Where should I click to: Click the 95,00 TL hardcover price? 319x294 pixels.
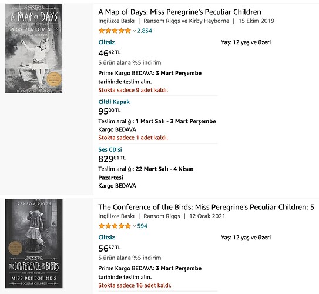pyautogui.click(x=109, y=111)
